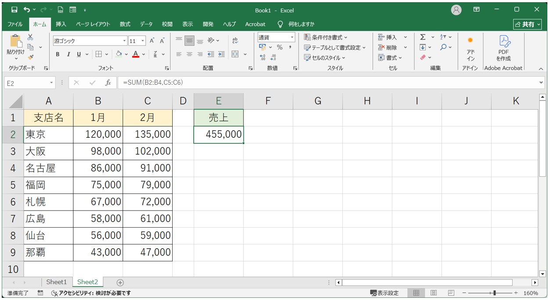Click the decrease decimal icon
The width and height of the screenshot is (550, 300).
coord(273,57)
